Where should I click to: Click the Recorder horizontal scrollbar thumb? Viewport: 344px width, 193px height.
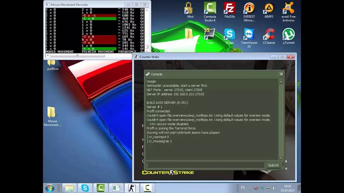pos(77,55)
